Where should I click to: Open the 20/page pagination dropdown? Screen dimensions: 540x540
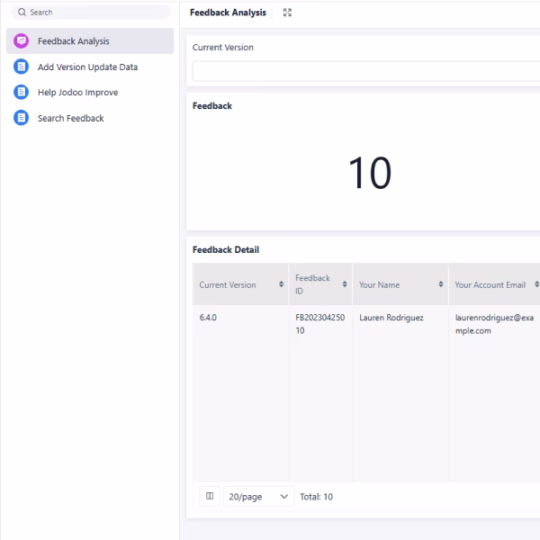click(x=258, y=496)
